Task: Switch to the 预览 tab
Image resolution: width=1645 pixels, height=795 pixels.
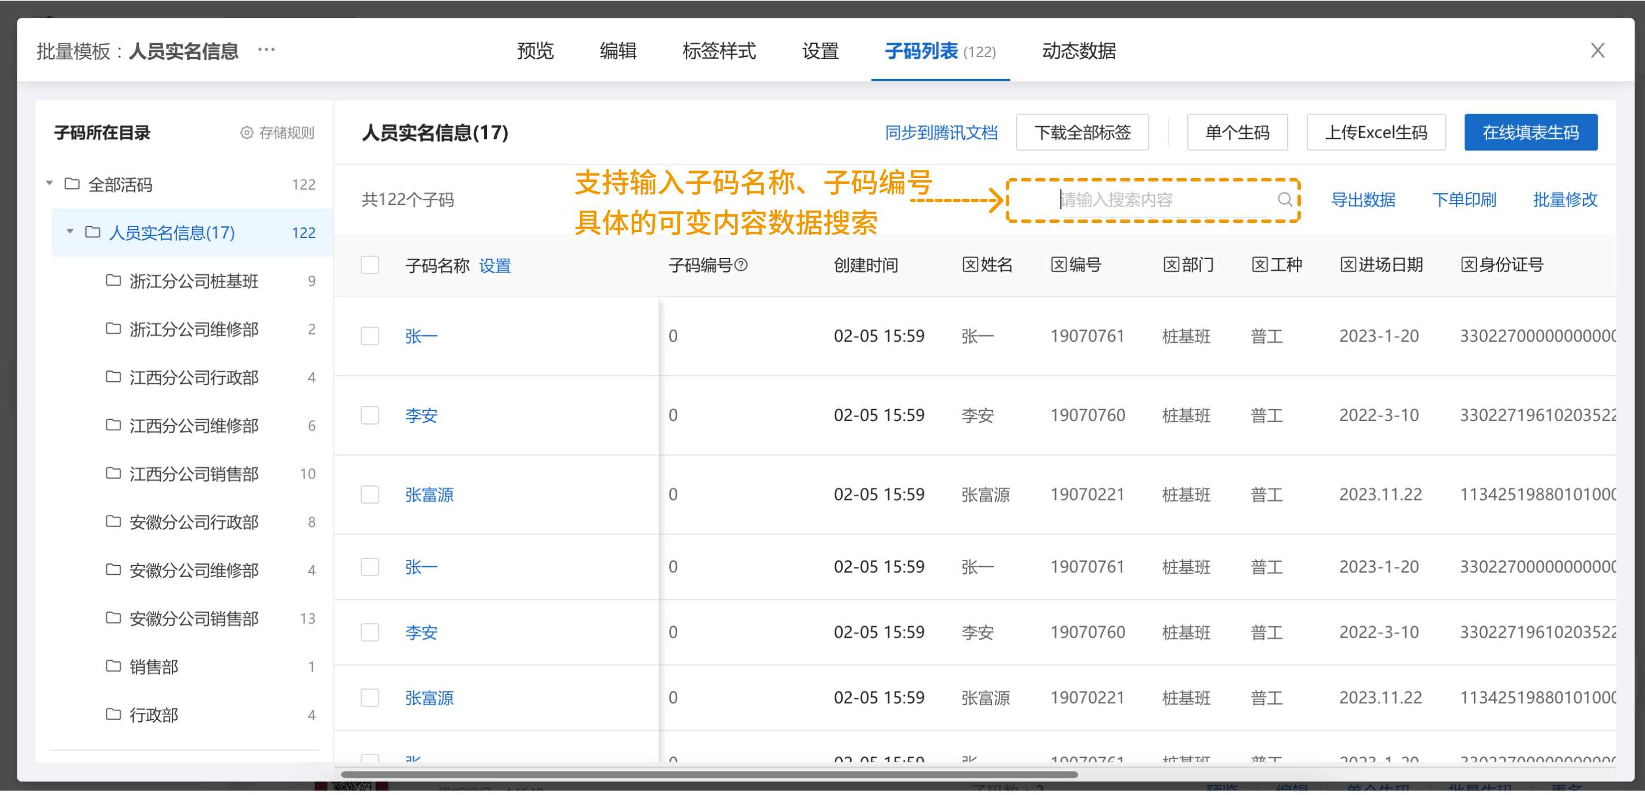Action: pyautogui.click(x=535, y=50)
